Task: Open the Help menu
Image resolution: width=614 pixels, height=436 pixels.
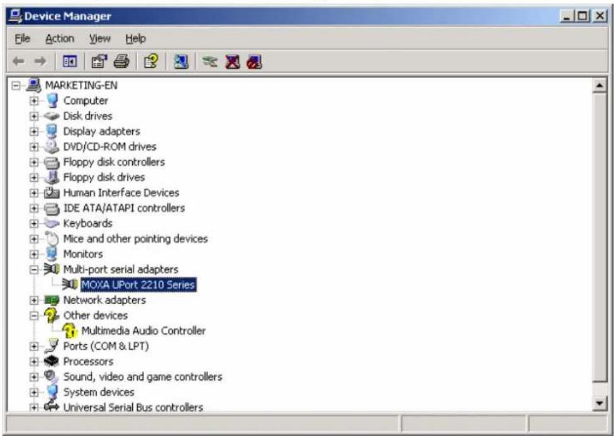Action: coord(135,38)
